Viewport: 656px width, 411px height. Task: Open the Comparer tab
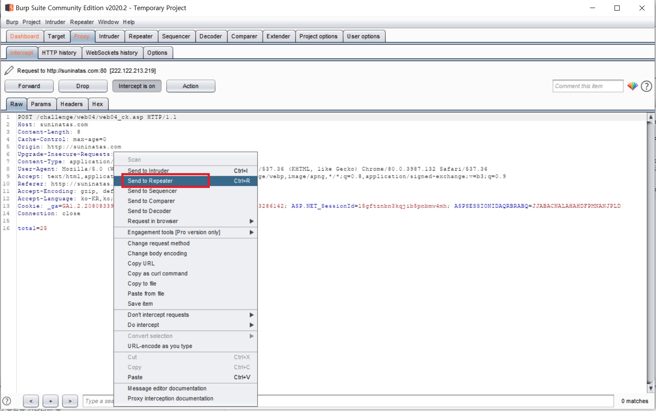pos(244,36)
